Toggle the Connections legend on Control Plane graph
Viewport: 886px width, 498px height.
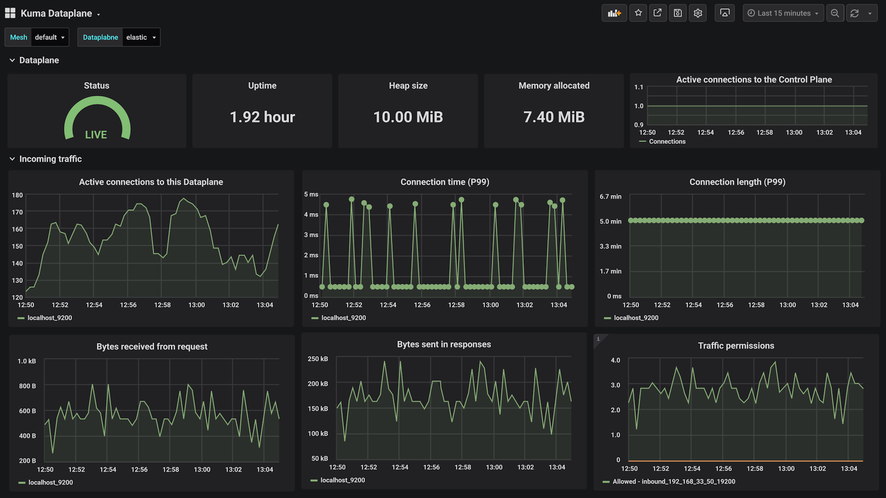pyautogui.click(x=667, y=142)
